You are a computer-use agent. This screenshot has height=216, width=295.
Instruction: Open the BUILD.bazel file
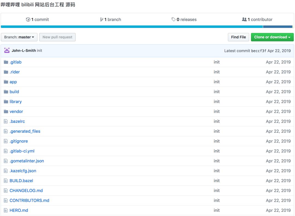click(21, 181)
